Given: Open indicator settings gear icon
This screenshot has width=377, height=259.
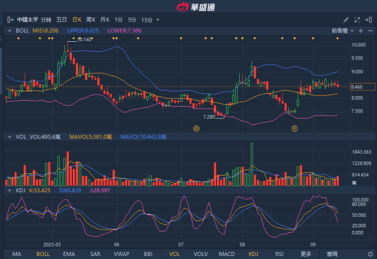Looking at the screenshot, I should [x=370, y=254].
